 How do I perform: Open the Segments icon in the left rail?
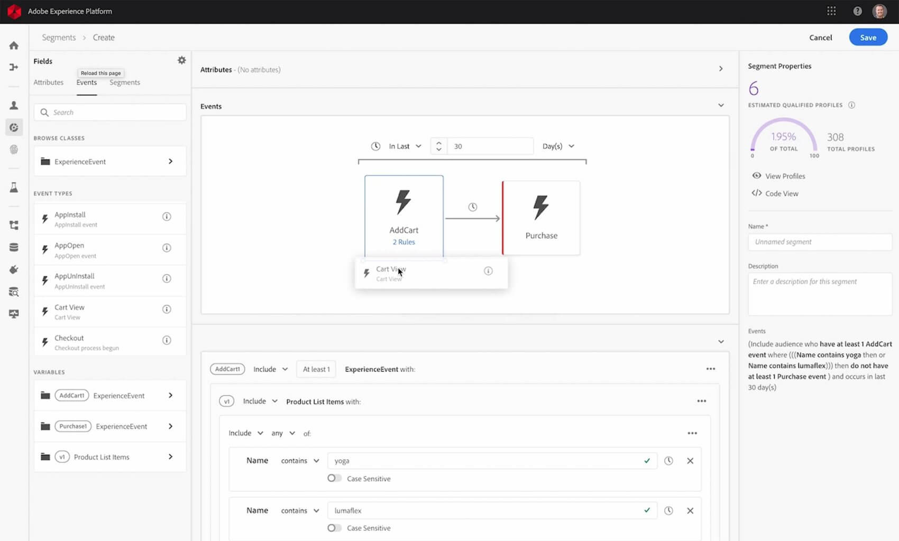pos(14,127)
